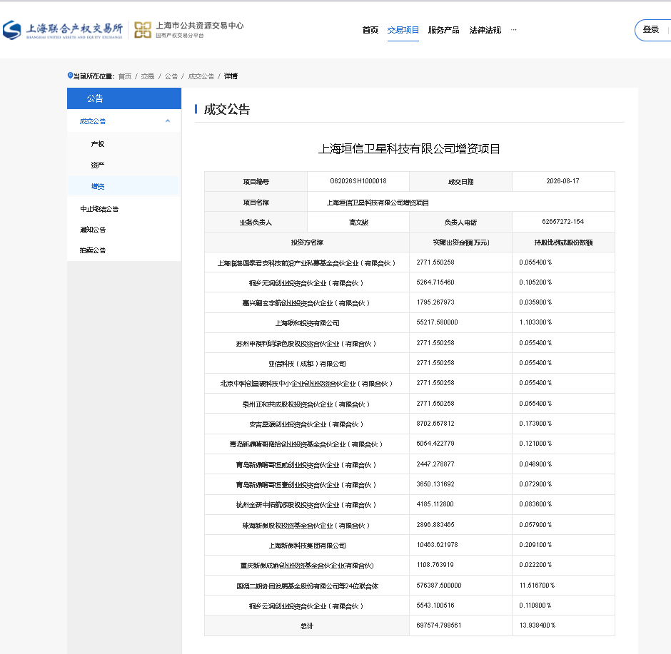Go to 公告 in the breadcrumb
The image size is (671, 654).
coord(171,76)
